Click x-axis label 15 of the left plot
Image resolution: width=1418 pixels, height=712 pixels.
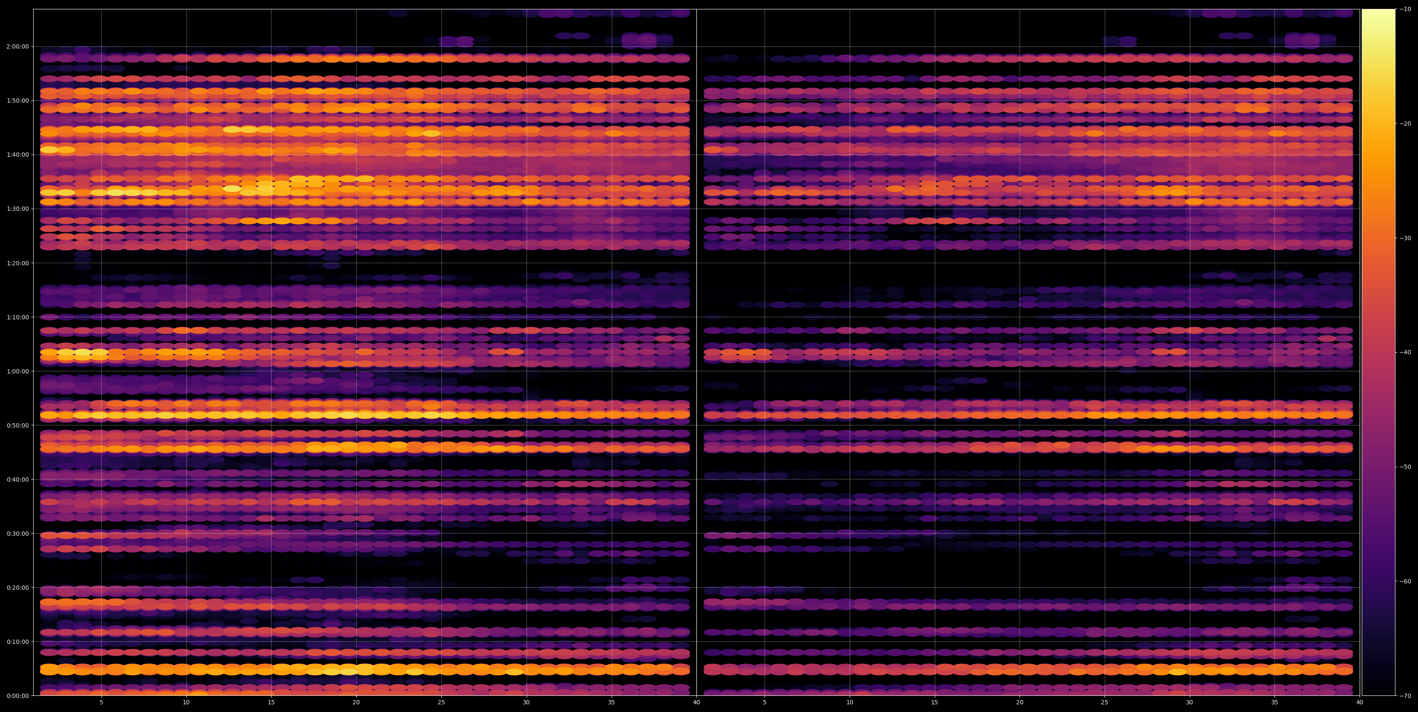271,703
